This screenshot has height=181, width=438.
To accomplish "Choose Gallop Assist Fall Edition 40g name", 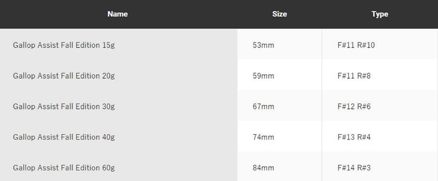I will [64, 137].
